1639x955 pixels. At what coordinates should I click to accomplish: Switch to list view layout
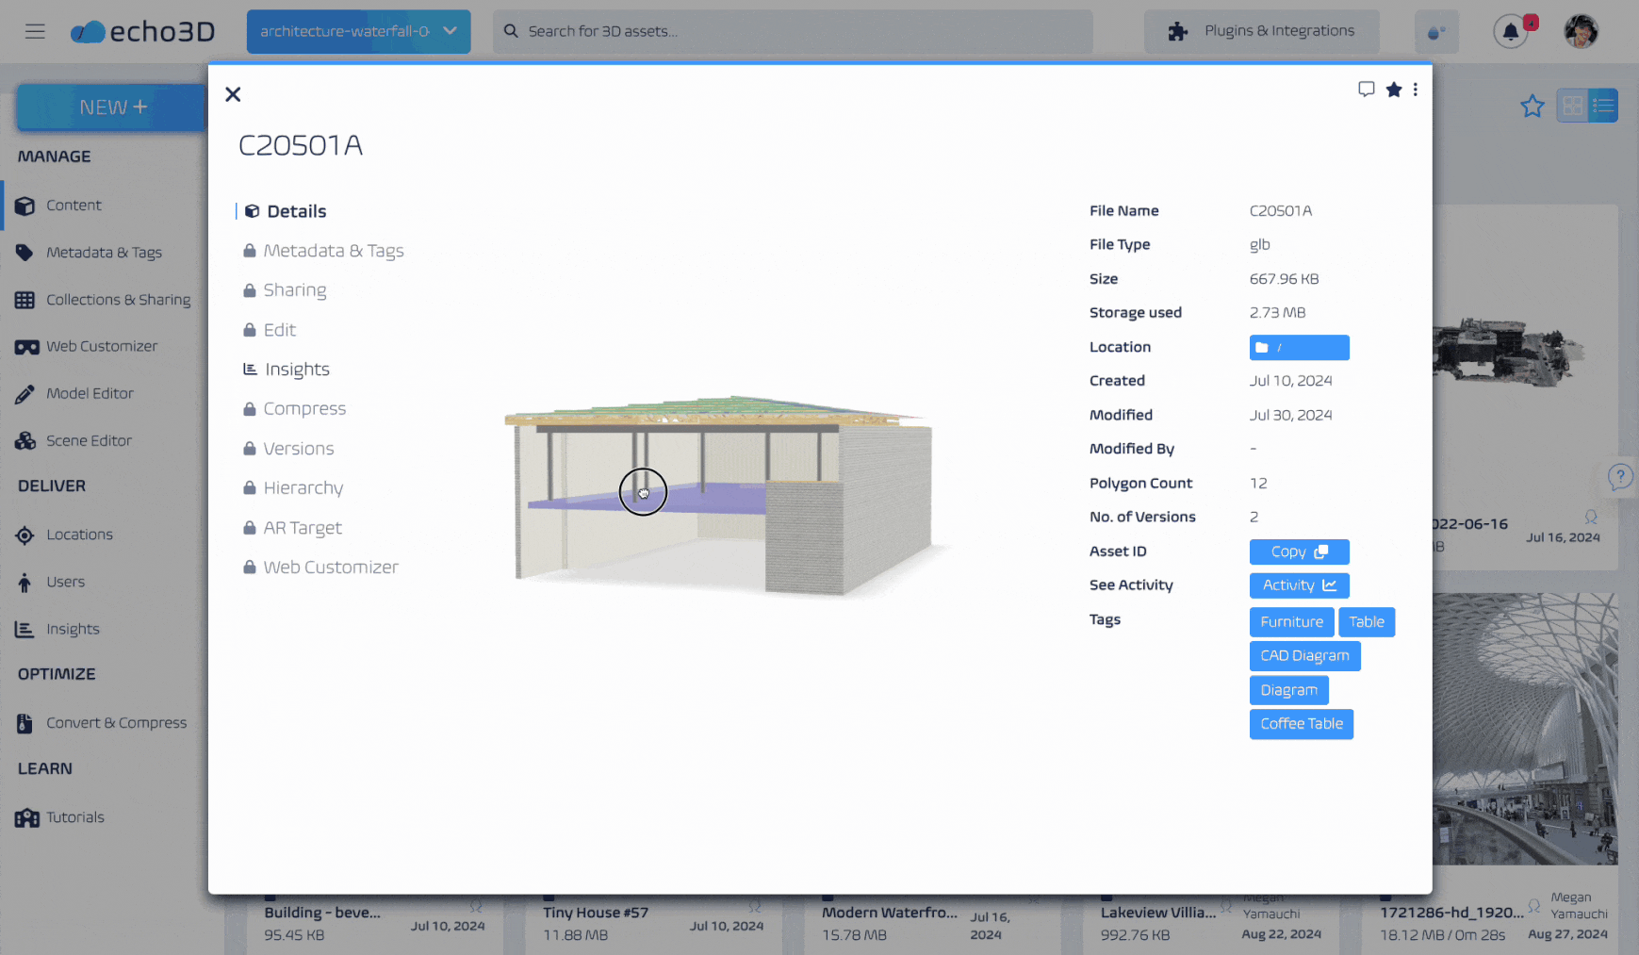pos(1603,106)
